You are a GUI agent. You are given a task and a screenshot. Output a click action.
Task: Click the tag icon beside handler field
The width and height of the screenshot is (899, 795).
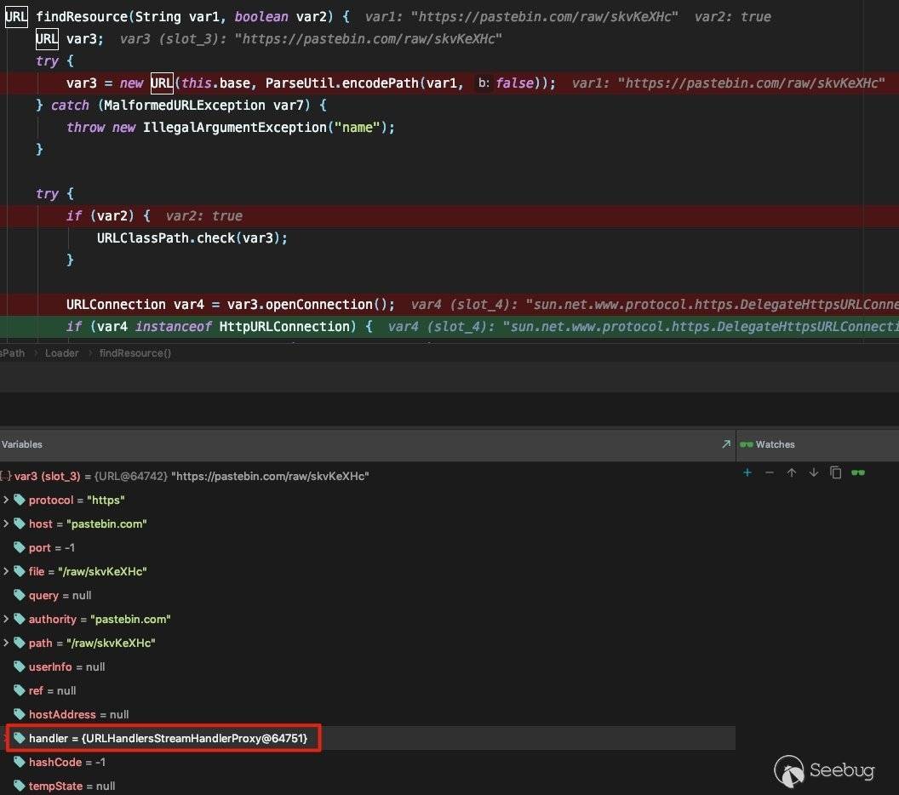pyautogui.click(x=20, y=739)
